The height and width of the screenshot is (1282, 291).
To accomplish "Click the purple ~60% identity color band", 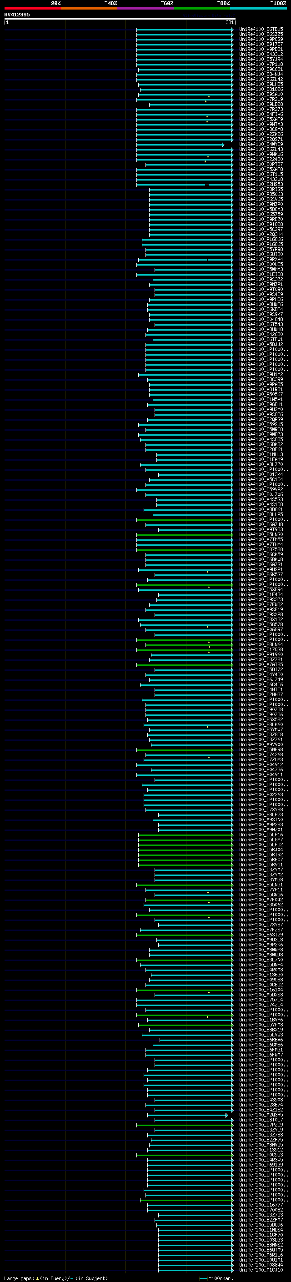I will click(145, 8).
